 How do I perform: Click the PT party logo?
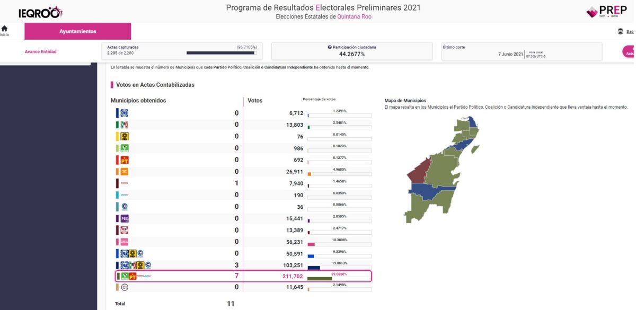coord(125,160)
